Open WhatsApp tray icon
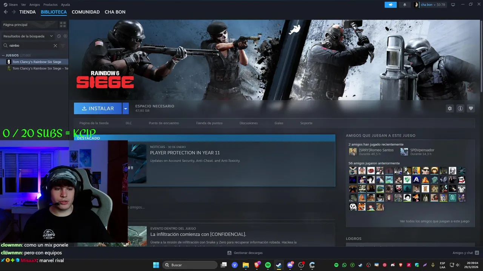 point(344,265)
